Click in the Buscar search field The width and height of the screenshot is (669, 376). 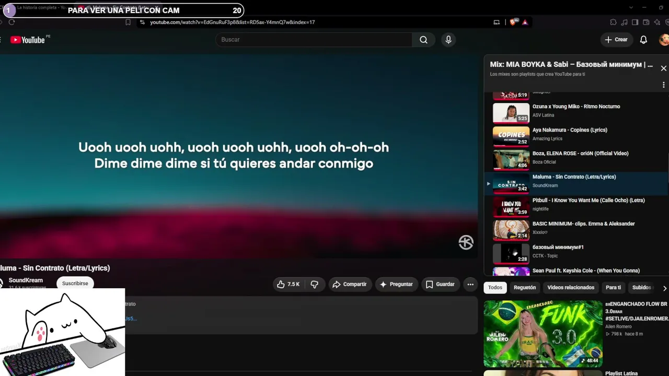click(x=314, y=40)
